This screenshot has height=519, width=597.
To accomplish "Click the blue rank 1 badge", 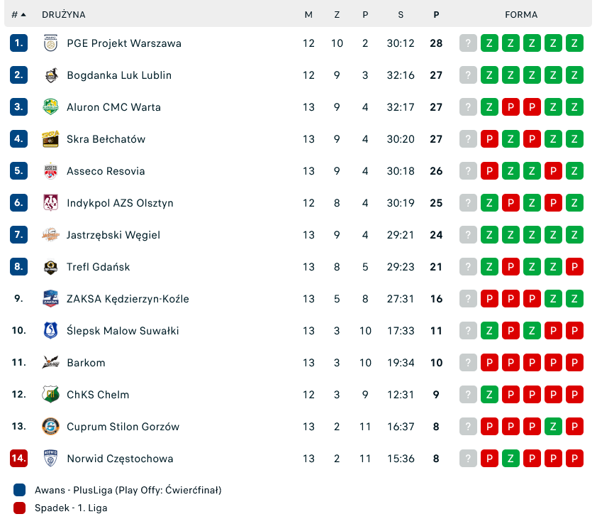I will [x=18, y=43].
